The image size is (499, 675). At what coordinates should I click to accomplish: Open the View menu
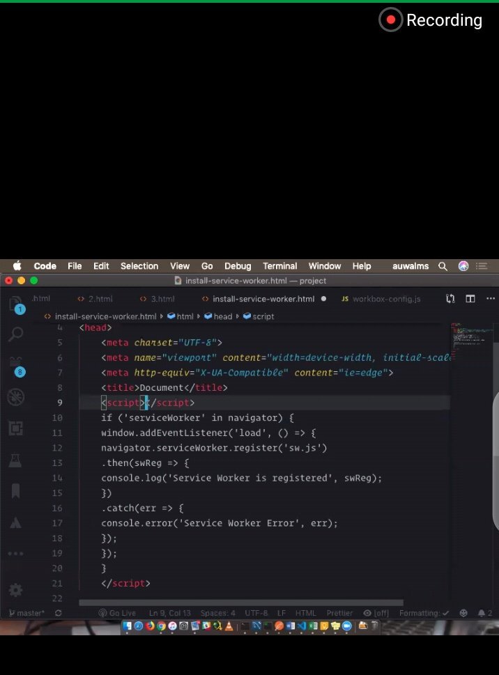point(180,266)
